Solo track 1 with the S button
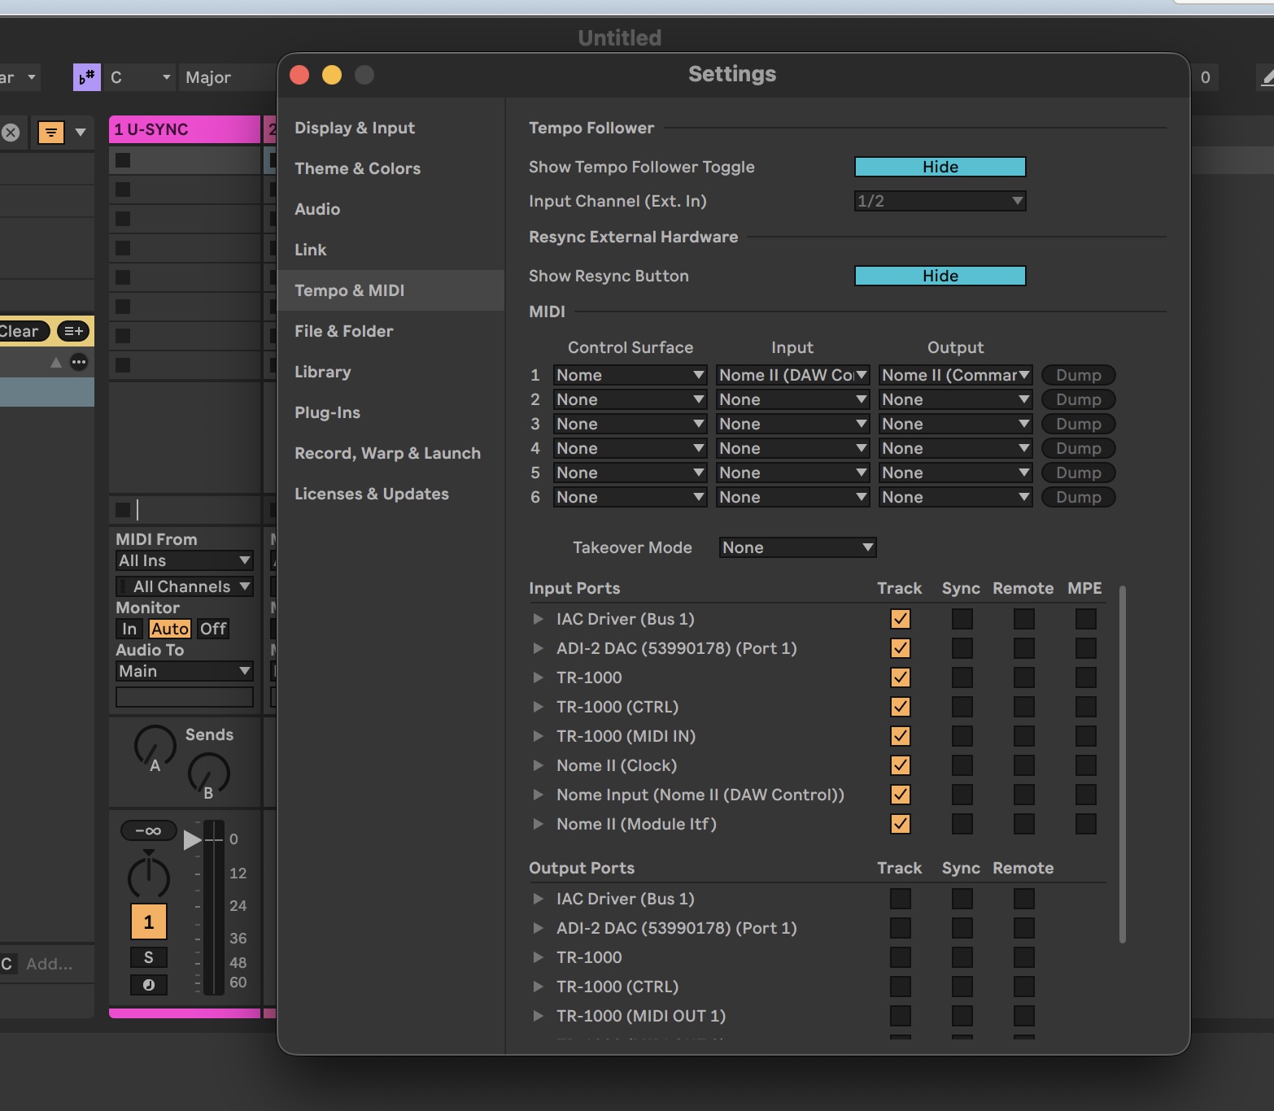Viewport: 1274px width, 1111px height. pos(149,957)
